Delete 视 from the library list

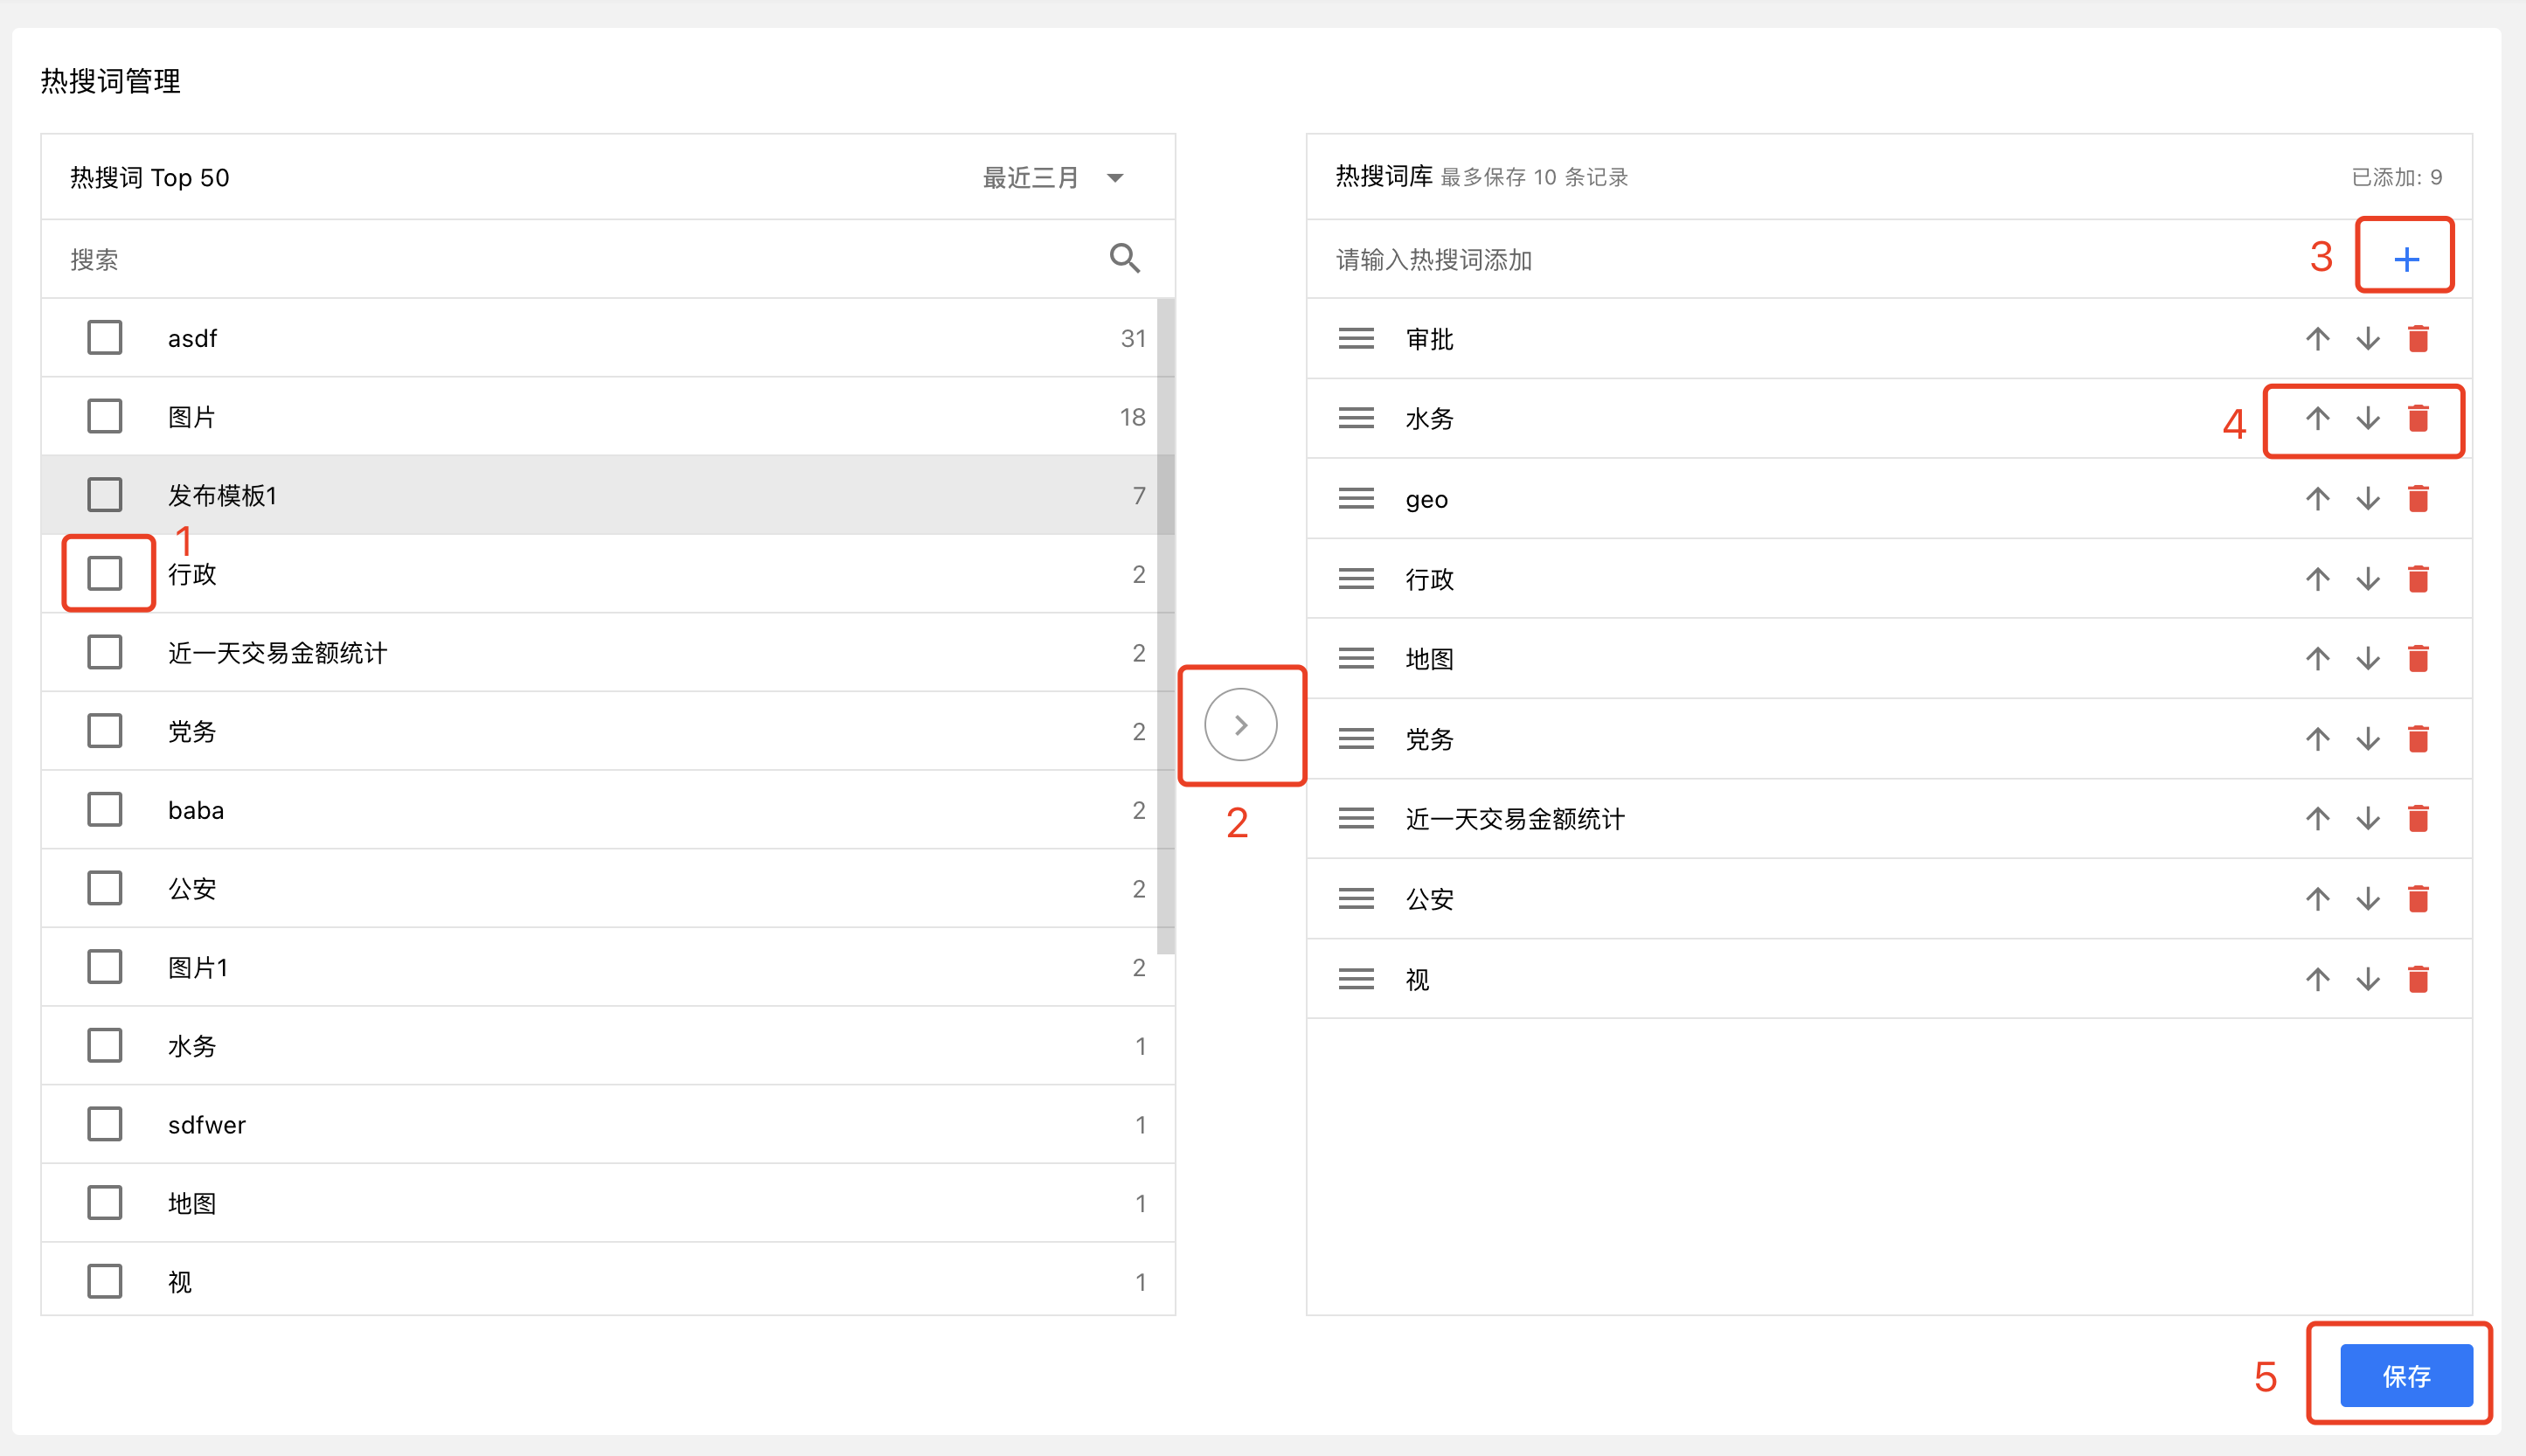tap(2418, 979)
